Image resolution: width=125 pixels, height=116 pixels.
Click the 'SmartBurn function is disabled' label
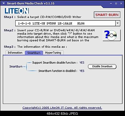(x=58, y=71)
